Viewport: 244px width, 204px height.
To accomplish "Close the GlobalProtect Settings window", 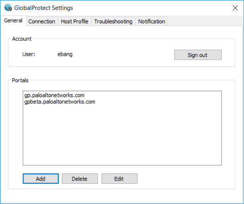I will 235,8.
